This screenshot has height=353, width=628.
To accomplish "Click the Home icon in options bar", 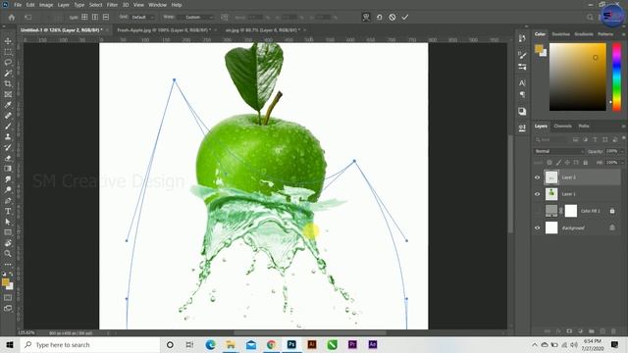I will point(12,18).
